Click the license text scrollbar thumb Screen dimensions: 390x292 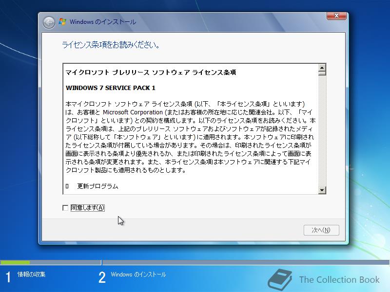point(322,73)
